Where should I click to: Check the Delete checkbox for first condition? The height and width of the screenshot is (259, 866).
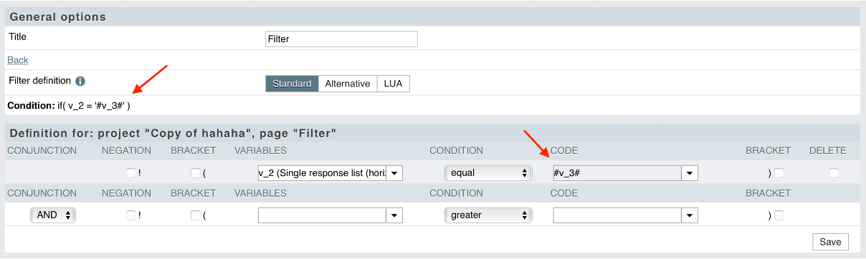point(834,172)
